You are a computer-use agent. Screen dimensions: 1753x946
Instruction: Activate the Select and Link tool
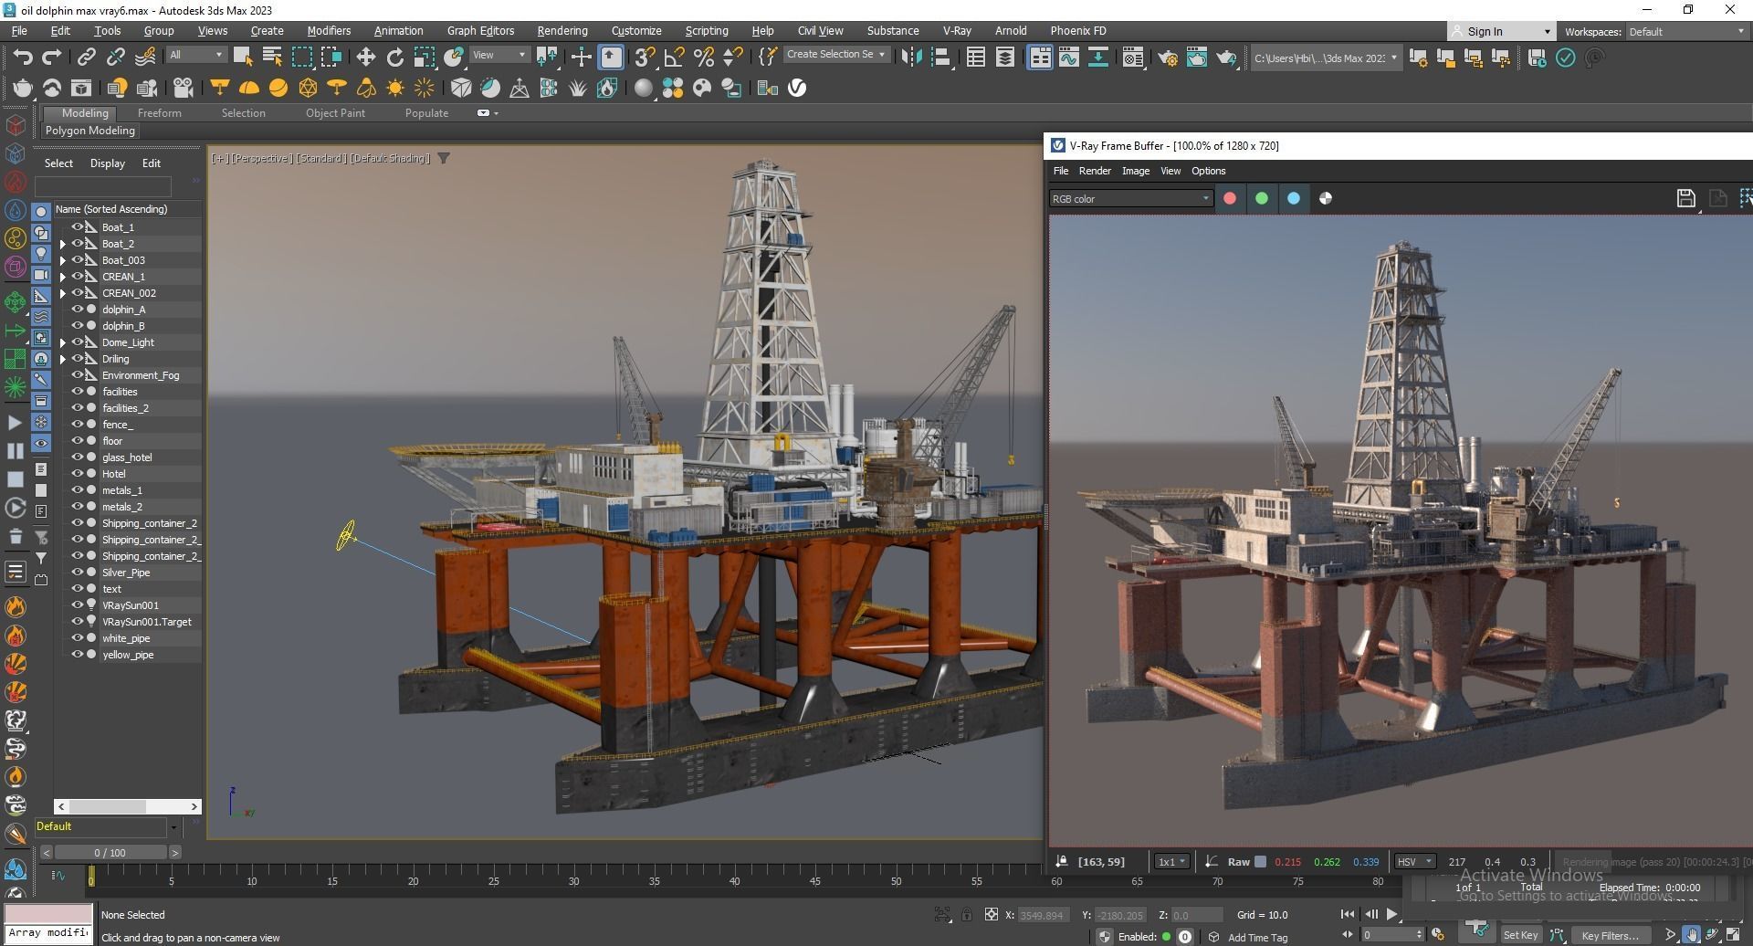coord(86,58)
